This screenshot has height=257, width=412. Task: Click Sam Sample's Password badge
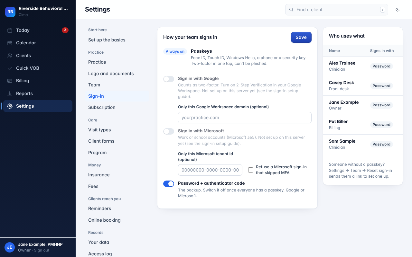point(381,144)
